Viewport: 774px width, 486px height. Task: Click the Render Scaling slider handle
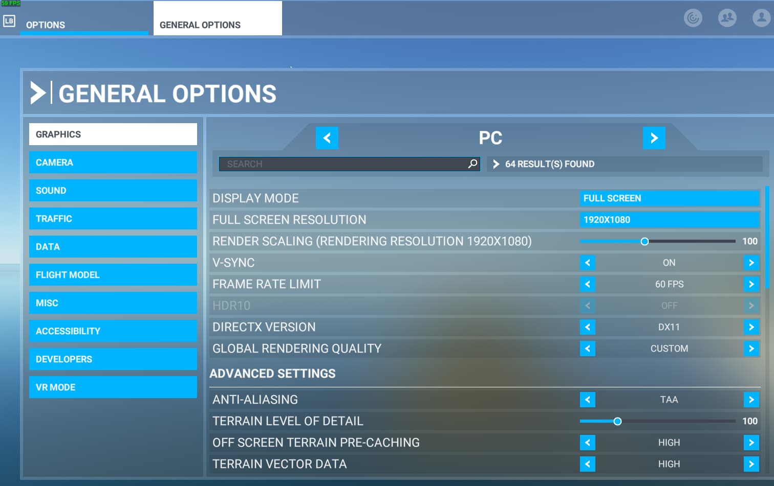point(644,241)
